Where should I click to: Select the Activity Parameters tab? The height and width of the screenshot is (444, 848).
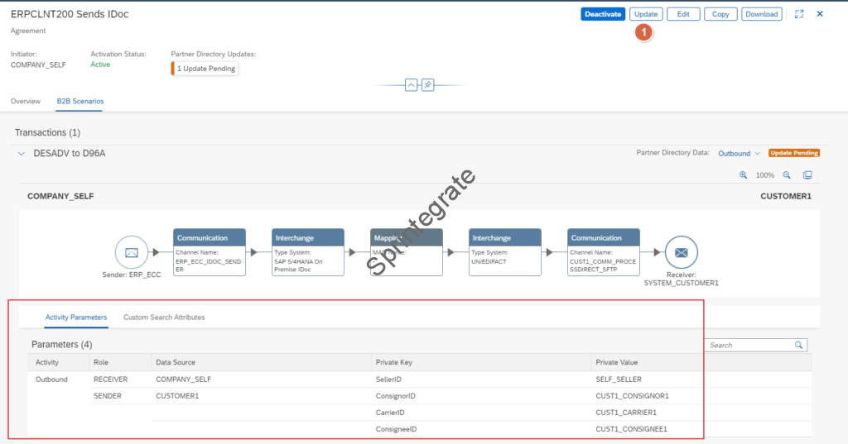[x=76, y=317]
